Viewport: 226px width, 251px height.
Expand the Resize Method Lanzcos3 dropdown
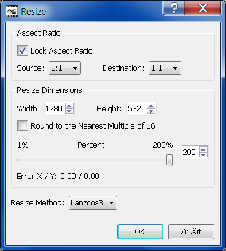coord(93,203)
